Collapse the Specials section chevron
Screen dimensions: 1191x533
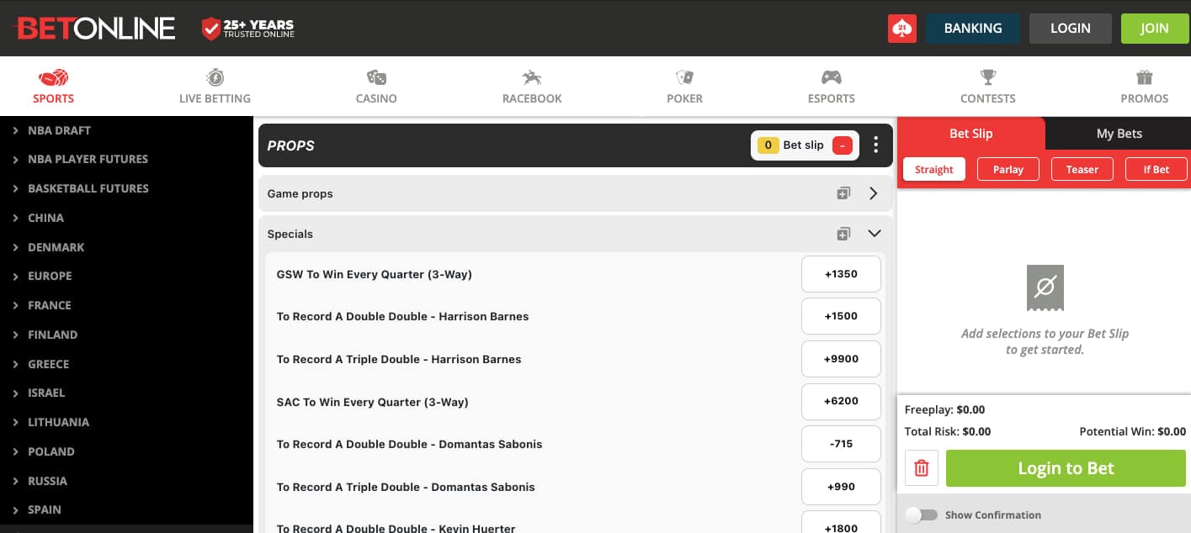pyautogui.click(x=874, y=234)
